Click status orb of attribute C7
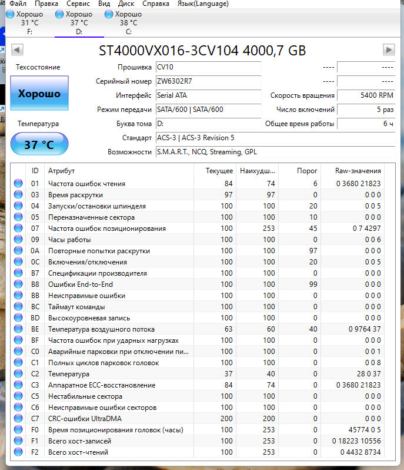This screenshot has height=470, width=404. click(18, 418)
